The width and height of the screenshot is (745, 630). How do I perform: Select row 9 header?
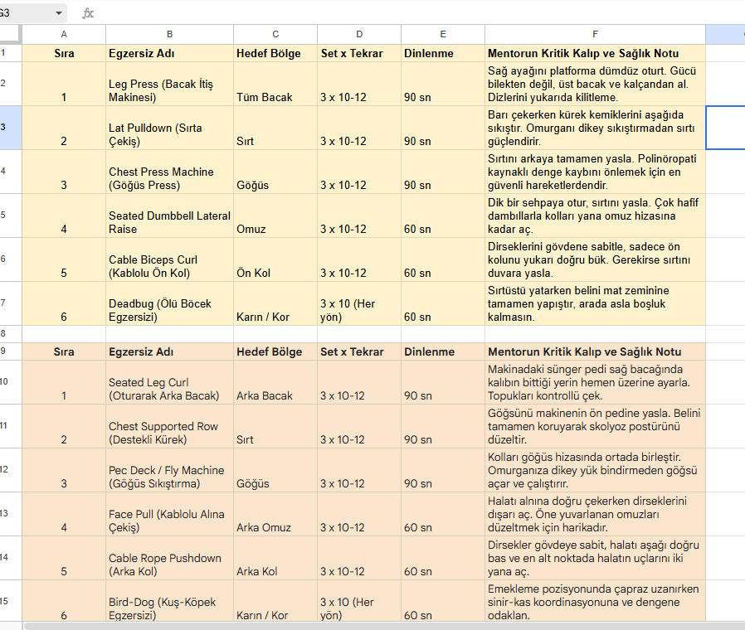pos(11,351)
